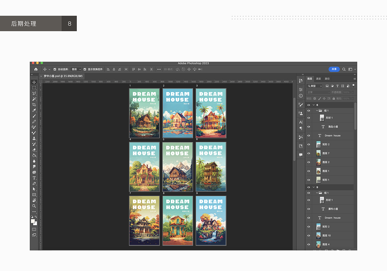Screen dimensions: 387x271
Task: Select the Magic Wand tool
Action: click(x=34, y=99)
